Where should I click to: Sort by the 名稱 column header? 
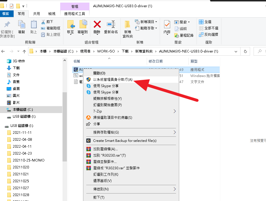click(x=76, y=61)
